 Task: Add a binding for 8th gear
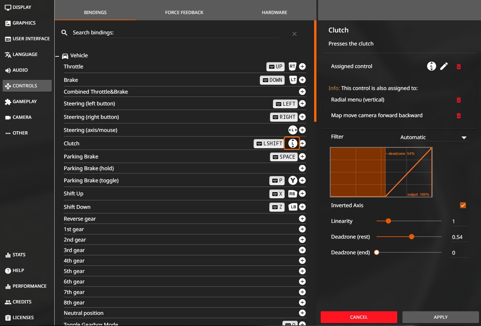[x=302, y=302]
